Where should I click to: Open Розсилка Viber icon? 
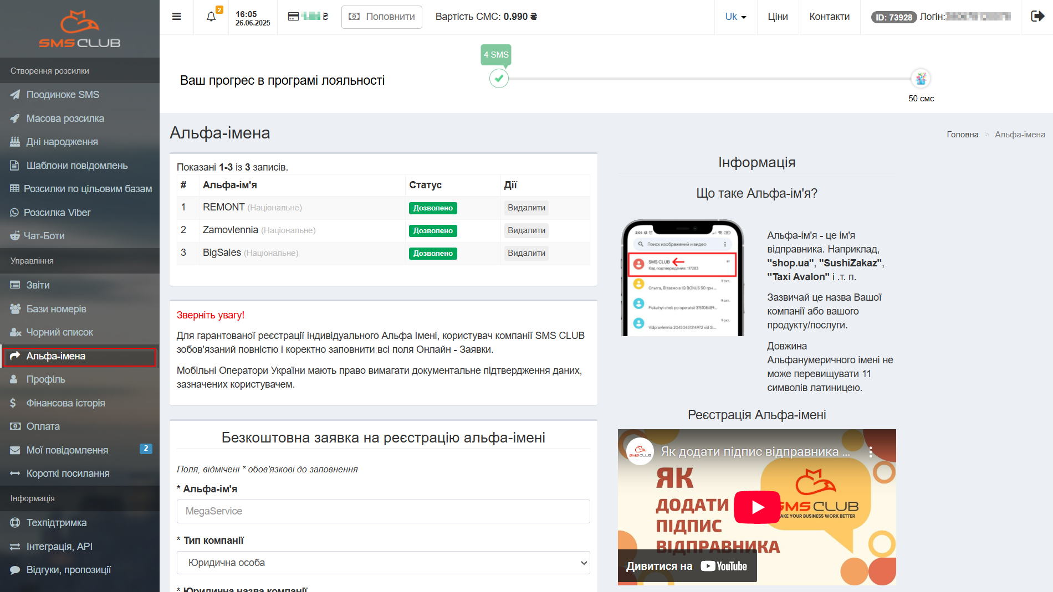tap(14, 213)
